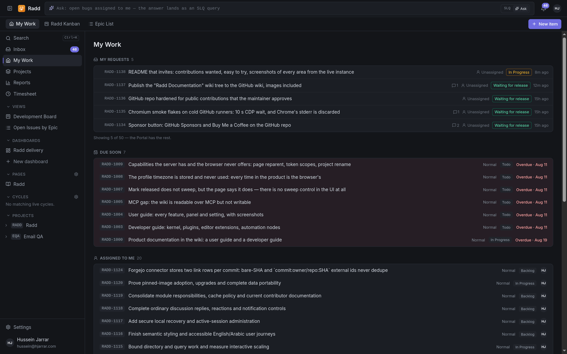Viewport: 567px width, 354px height.
Task: Click In Progress status on RADD-1138
Action: (519, 72)
